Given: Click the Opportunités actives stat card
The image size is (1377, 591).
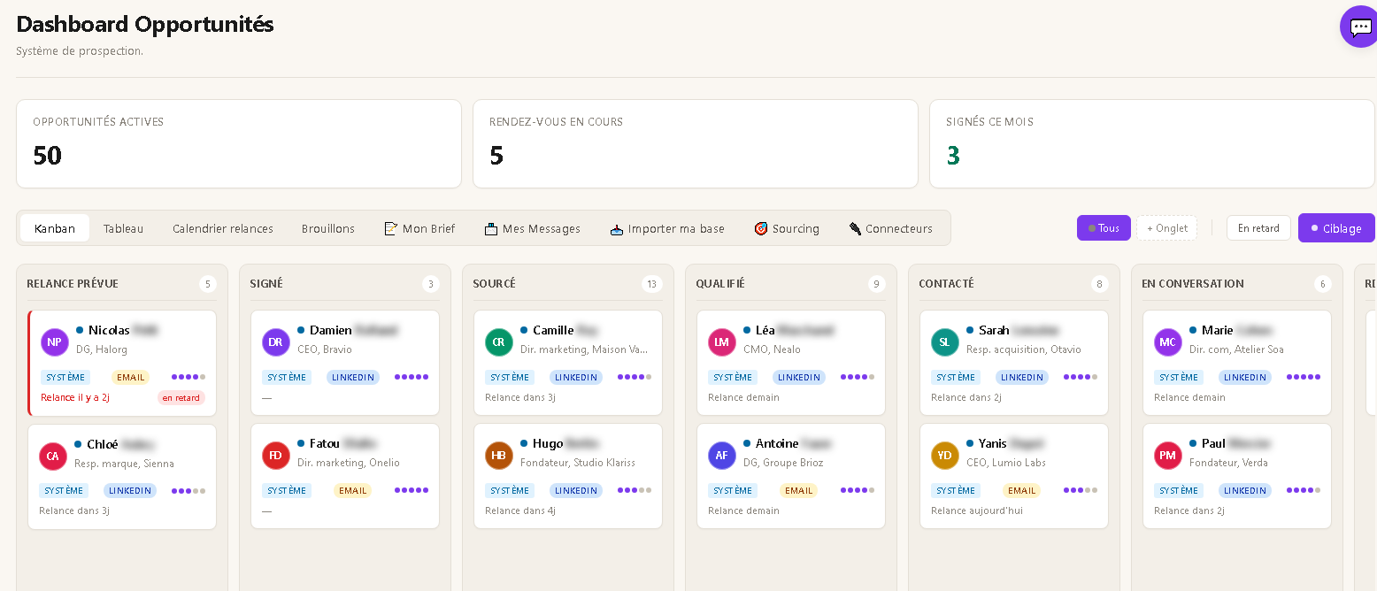Looking at the screenshot, I should 239,143.
